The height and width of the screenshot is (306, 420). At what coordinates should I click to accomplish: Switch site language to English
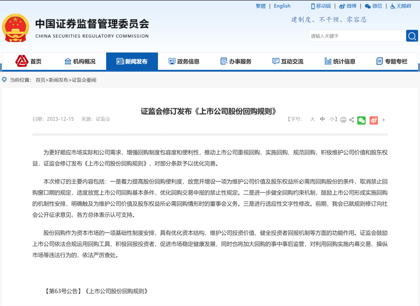pos(282,6)
